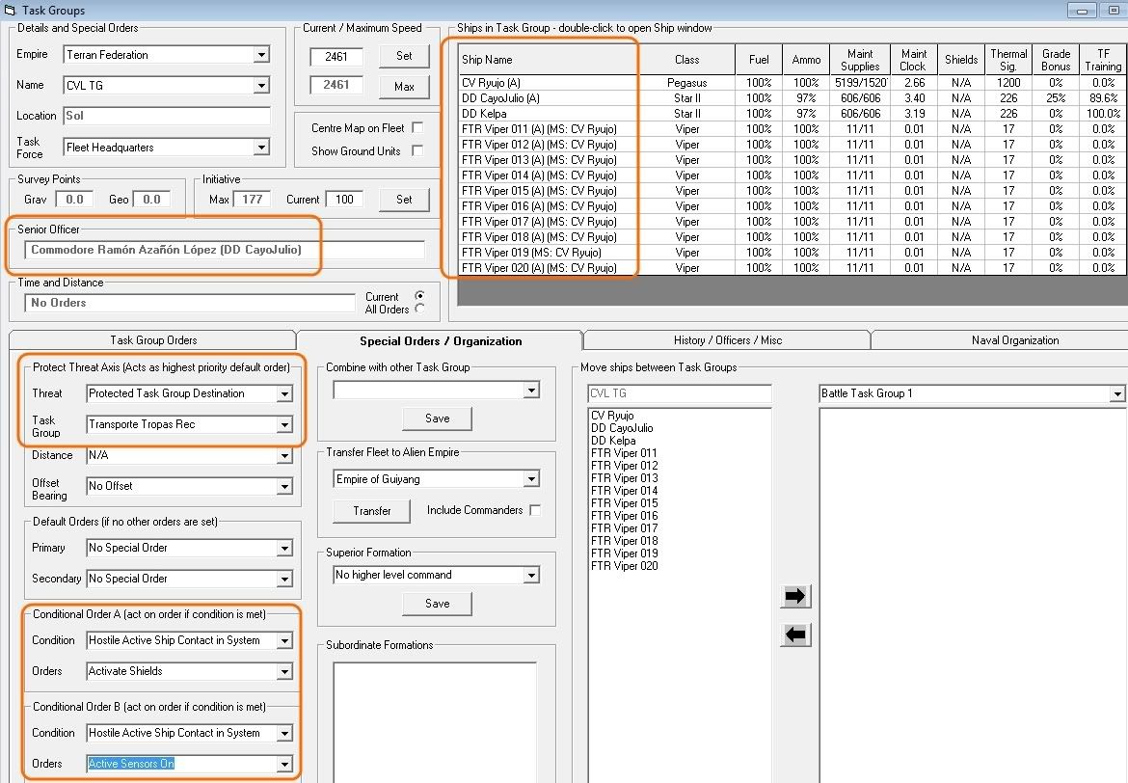Toggle Centre Map on Fleet checkbox
Image resolution: width=1128 pixels, height=783 pixels.
pyautogui.click(x=417, y=127)
